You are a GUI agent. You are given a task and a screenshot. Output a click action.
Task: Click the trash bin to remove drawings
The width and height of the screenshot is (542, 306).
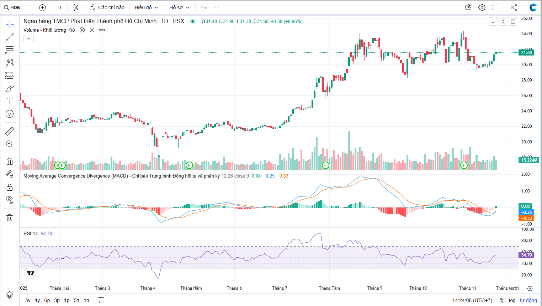click(10, 217)
